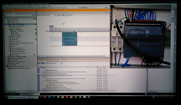
Task: Toggle the error message filter in the info panel
Action: pyautogui.click(x=39, y=63)
